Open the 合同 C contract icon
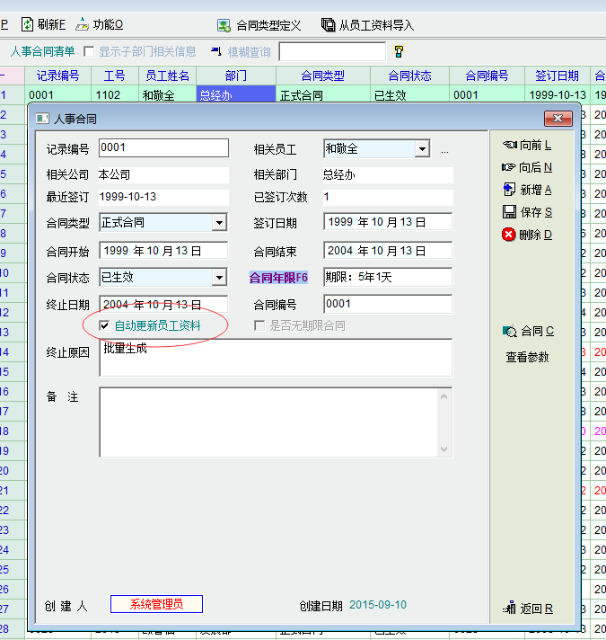This screenshot has height=640, width=606. [510, 332]
